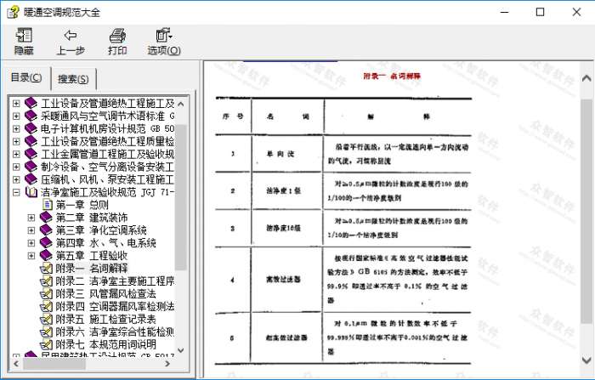The width and height of the screenshot is (595, 380).
Task: Click the 上一步 (Back) arrow icon
Action: click(71, 36)
